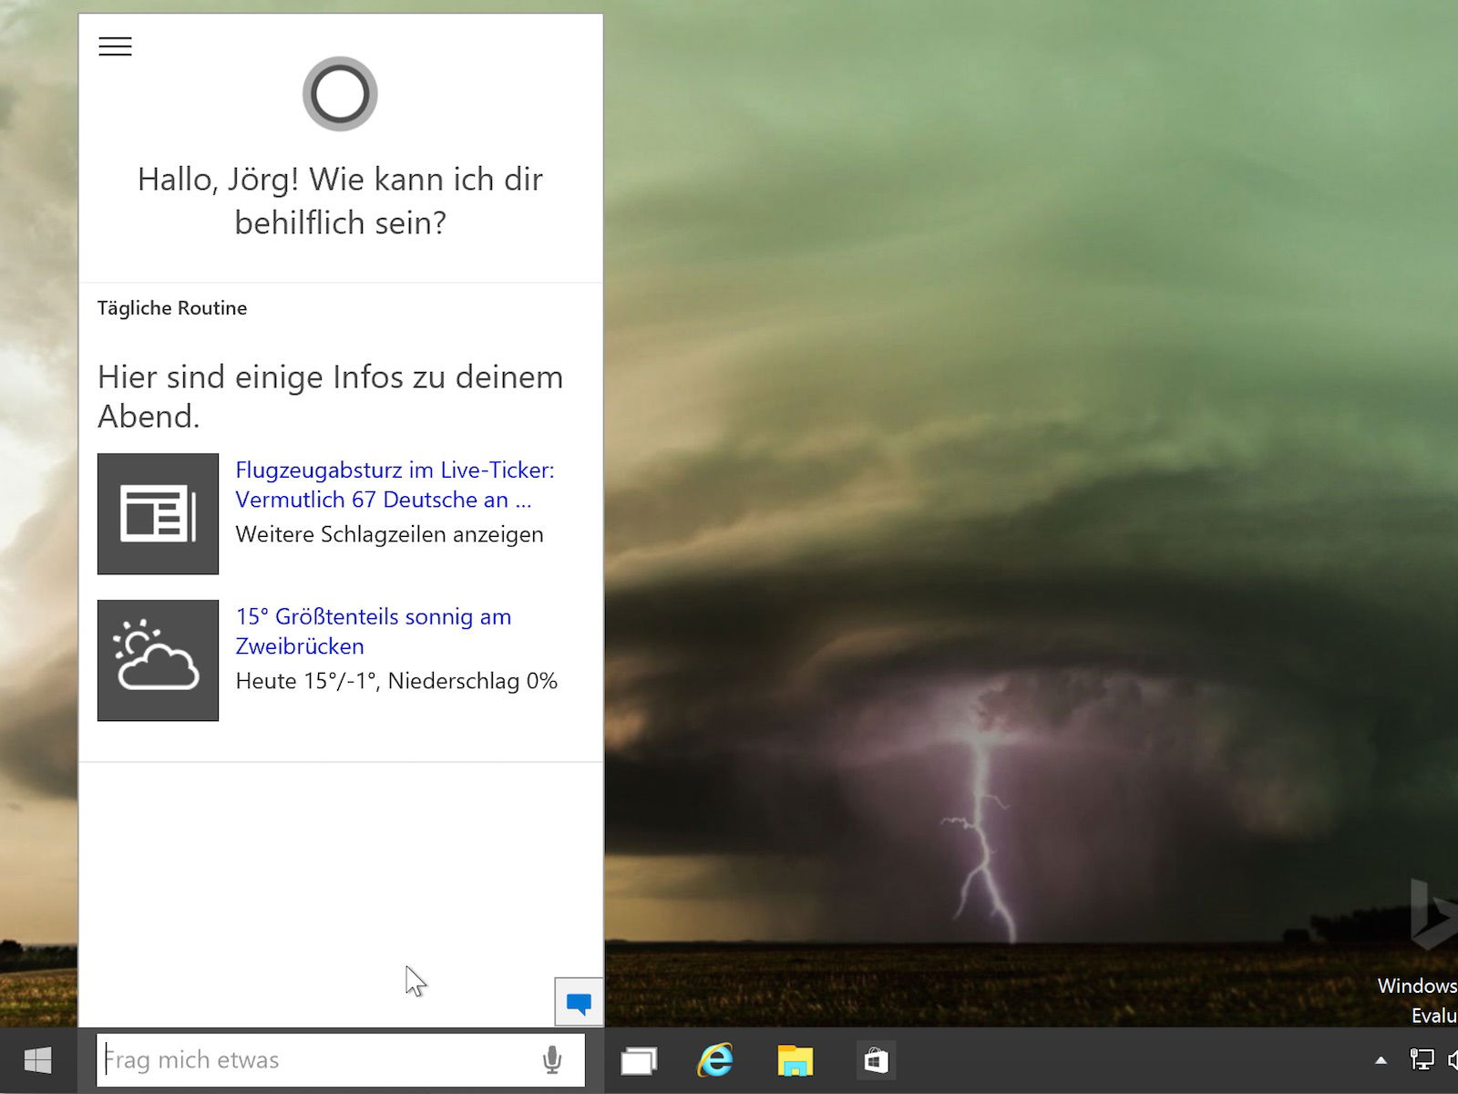Open the Windows Store from the taskbar
This screenshot has width=1458, height=1094.
(x=876, y=1060)
